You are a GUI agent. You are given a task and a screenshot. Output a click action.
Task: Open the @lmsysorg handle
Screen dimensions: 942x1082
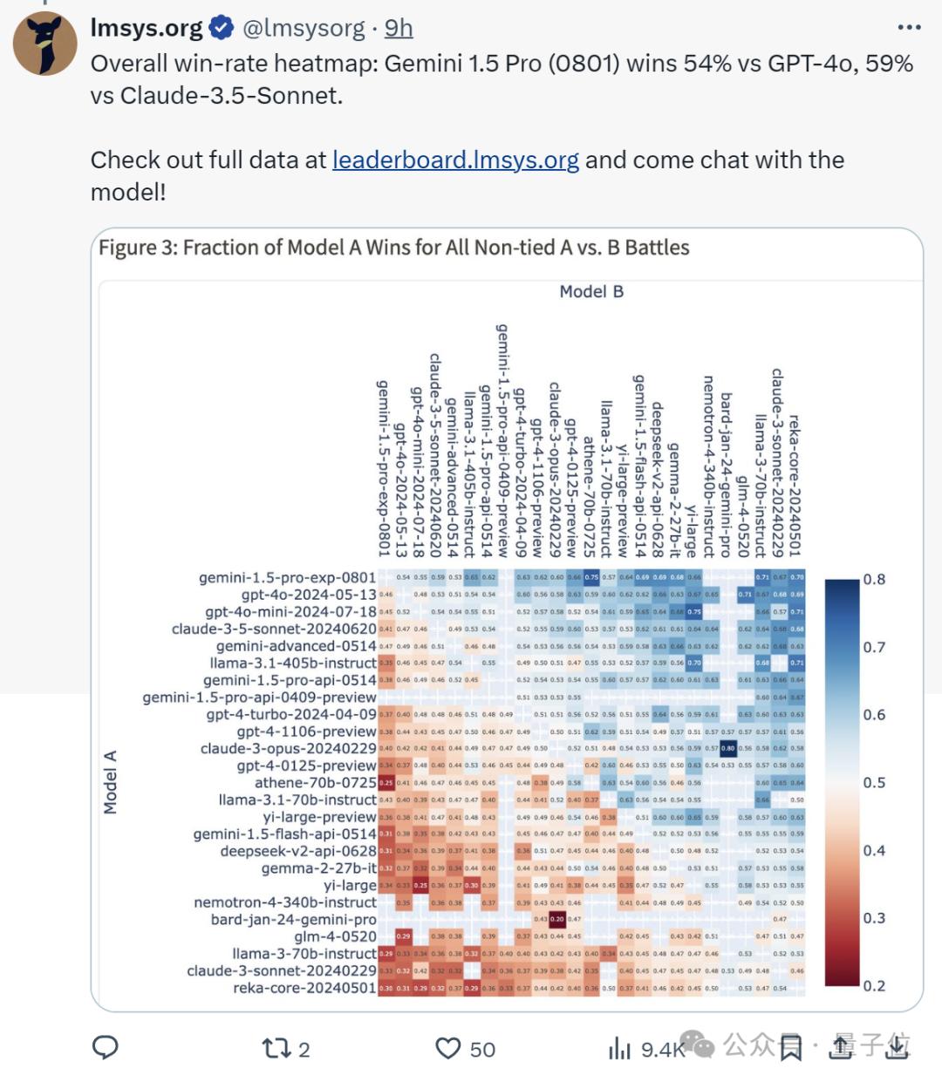[304, 28]
